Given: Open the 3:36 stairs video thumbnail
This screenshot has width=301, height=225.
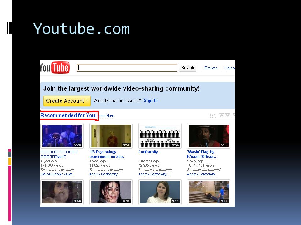Looking at the screenshot, I should tap(209, 192).
